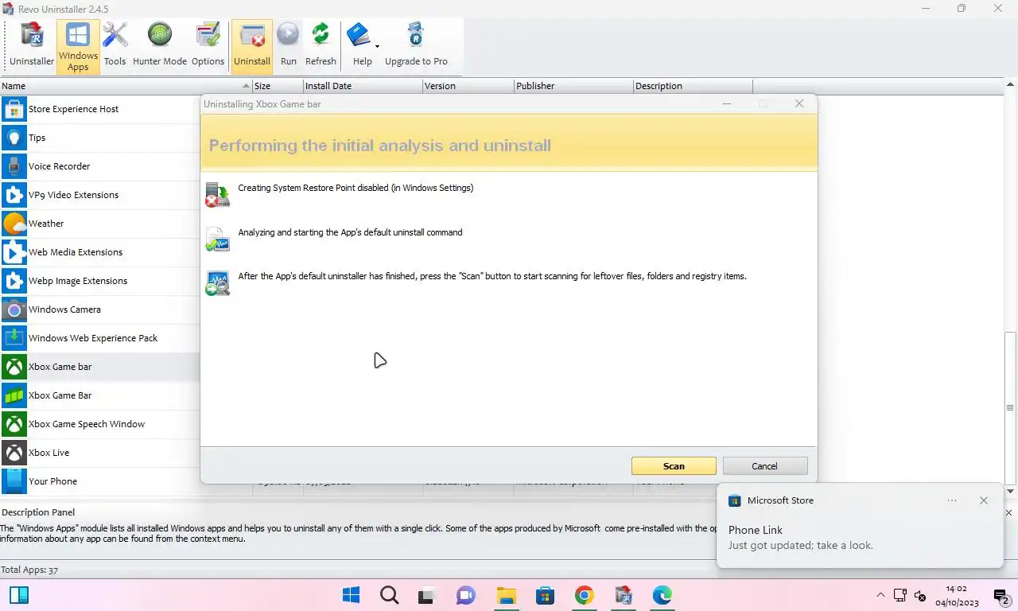Sort by Install Date column header
The image size is (1018, 611).
363,86
